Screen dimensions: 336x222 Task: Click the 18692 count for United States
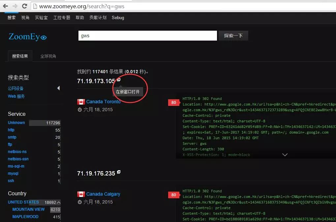pos(50,202)
